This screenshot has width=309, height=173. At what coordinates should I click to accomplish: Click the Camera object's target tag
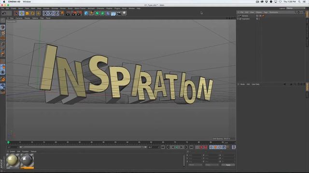tap(263, 16)
